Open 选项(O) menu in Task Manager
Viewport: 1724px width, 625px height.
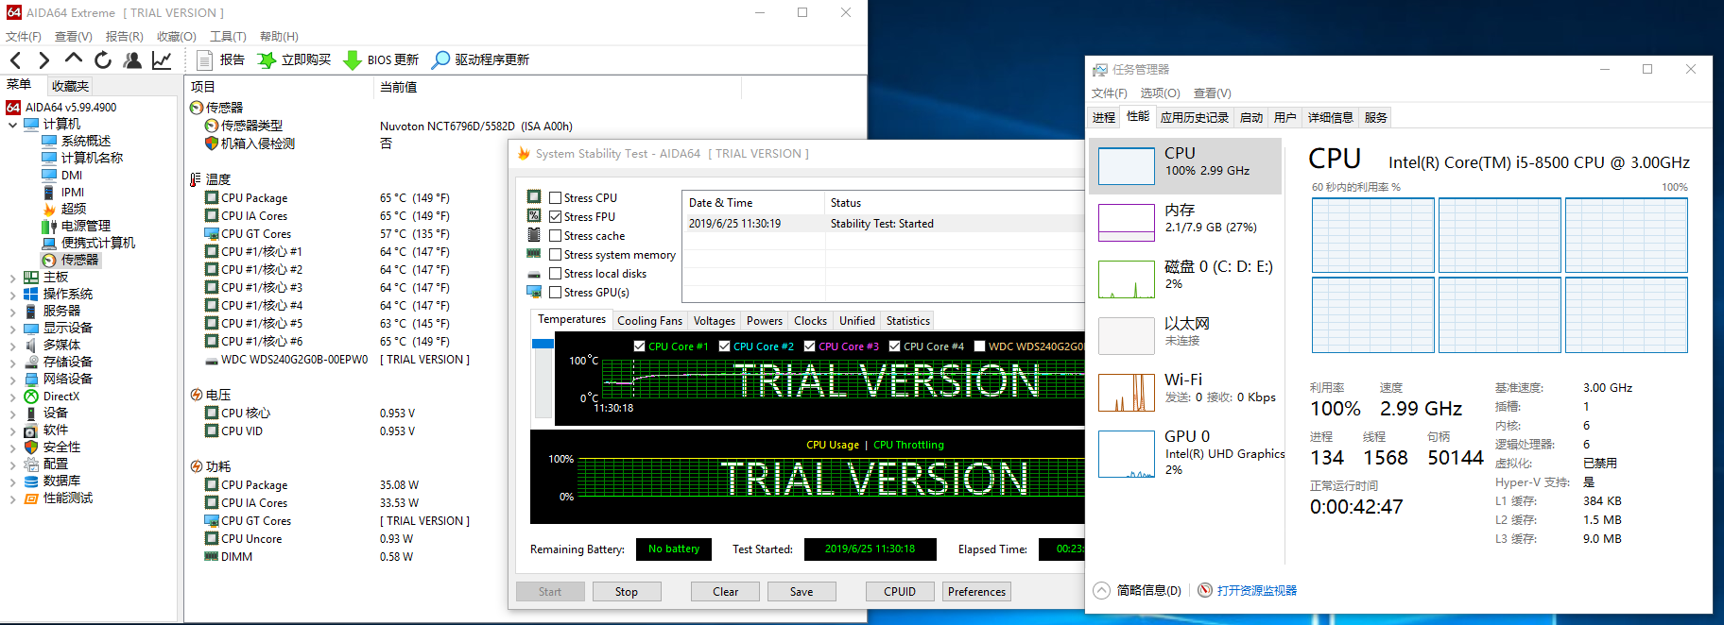click(1160, 93)
